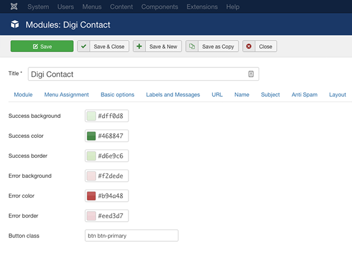Click the Button class label

coord(24,236)
